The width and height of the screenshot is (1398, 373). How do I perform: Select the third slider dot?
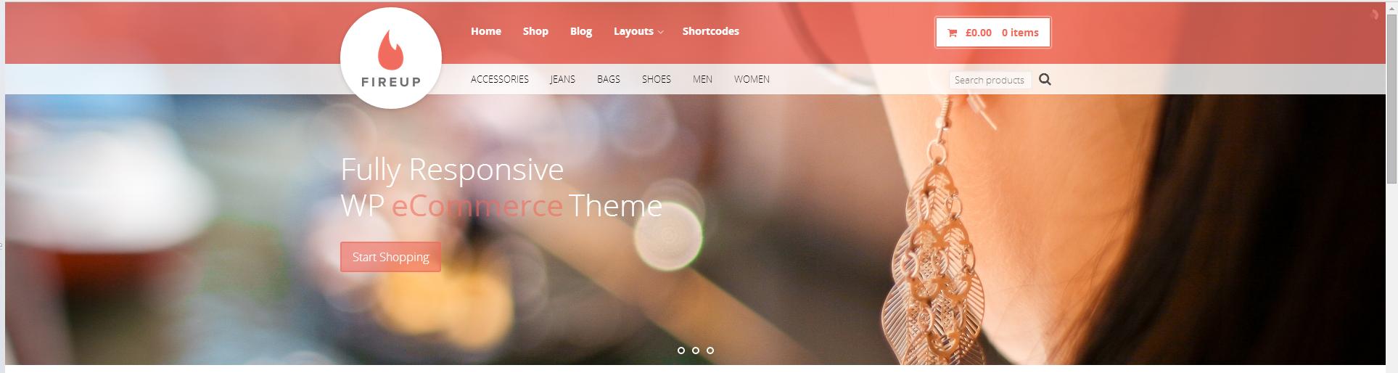pyautogui.click(x=710, y=351)
